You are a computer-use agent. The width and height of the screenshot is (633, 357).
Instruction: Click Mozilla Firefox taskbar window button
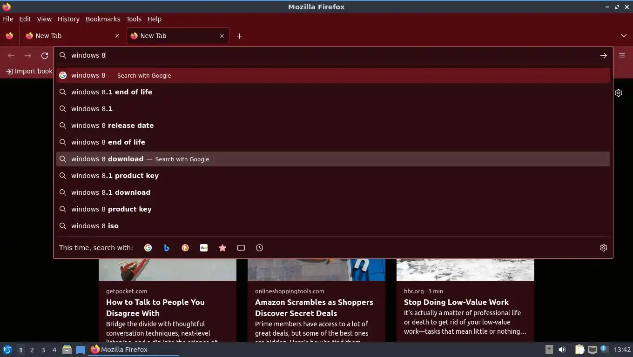(134, 350)
